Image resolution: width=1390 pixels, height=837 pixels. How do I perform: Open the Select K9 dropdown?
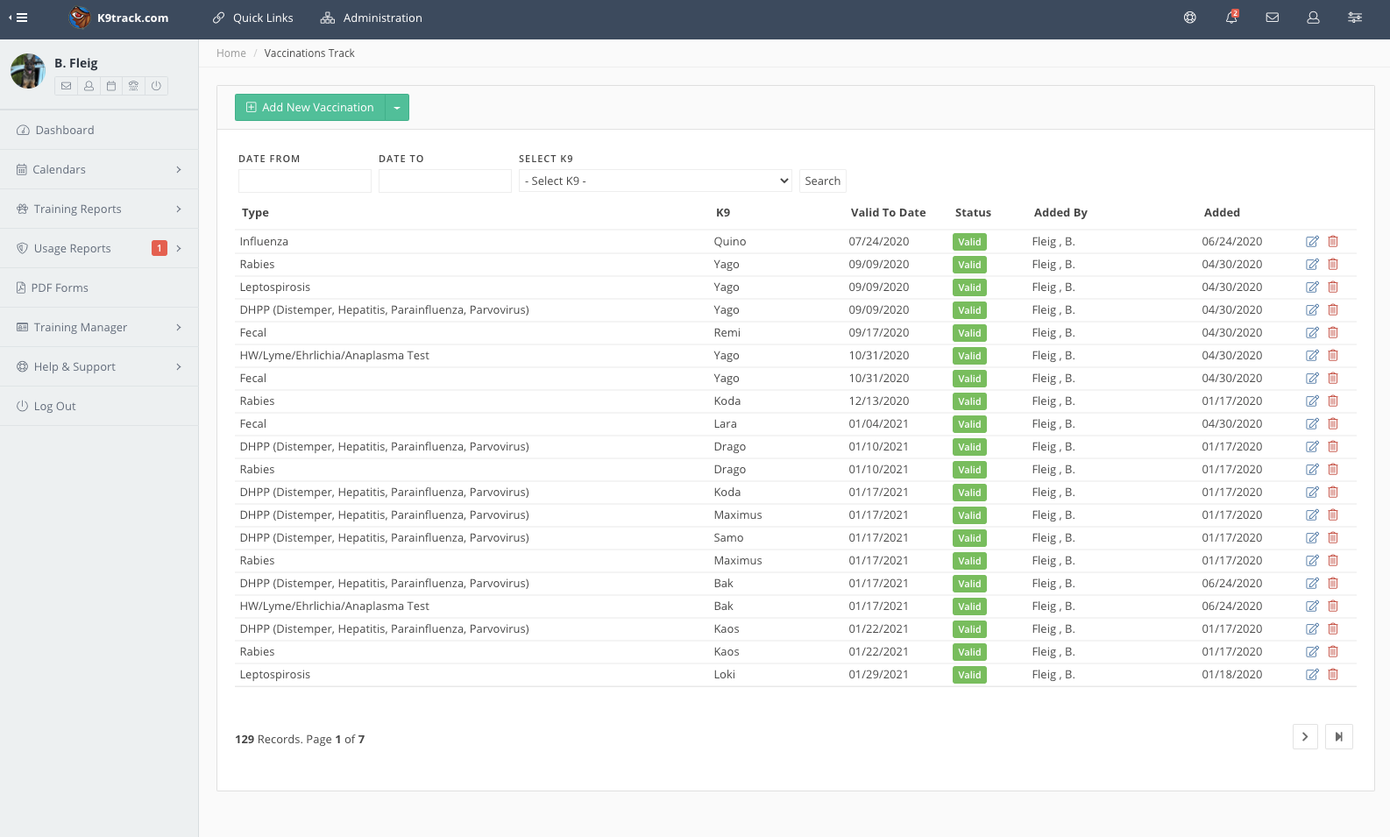click(656, 181)
